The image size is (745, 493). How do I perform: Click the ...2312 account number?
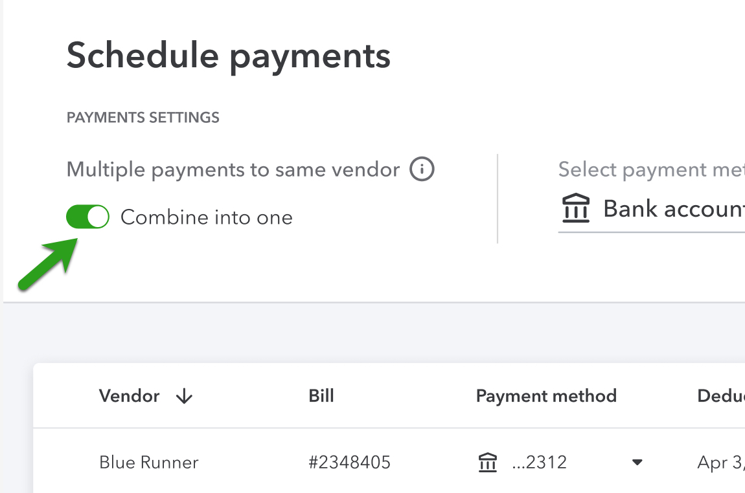coord(539,463)
